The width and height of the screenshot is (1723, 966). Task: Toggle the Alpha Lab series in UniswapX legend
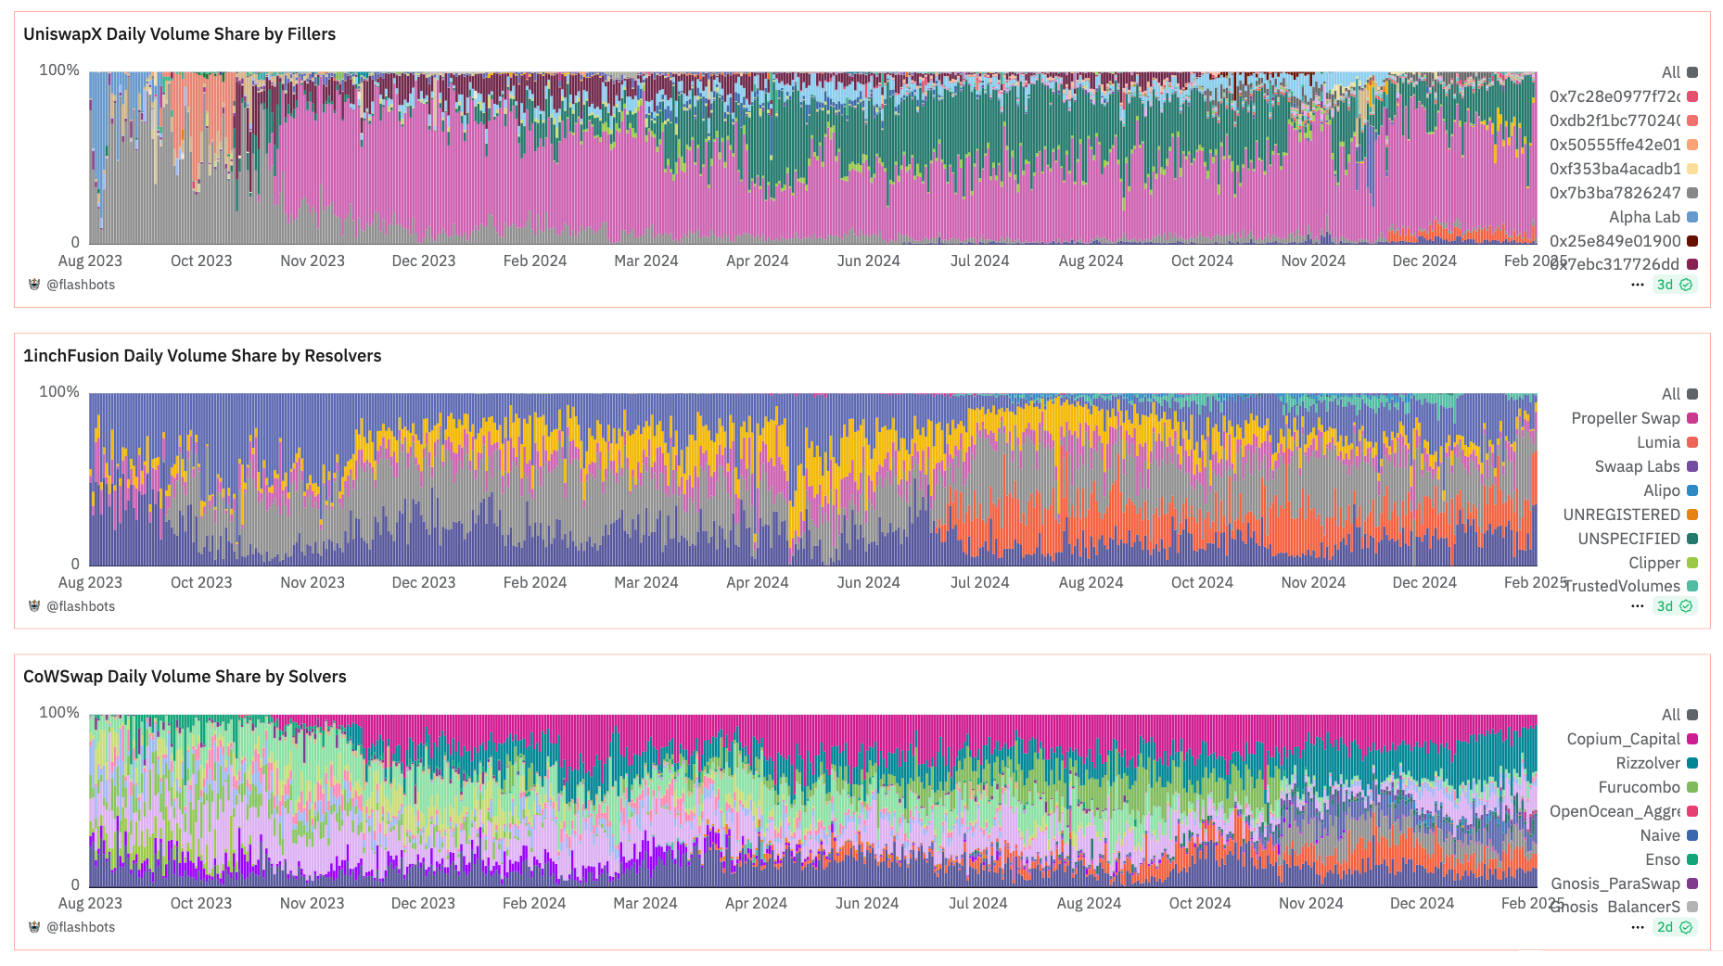coord(1643,217)
